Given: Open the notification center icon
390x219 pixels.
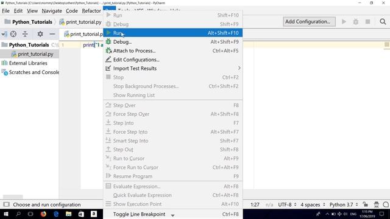Looking at the screenshot, I should tap(382, 214).
